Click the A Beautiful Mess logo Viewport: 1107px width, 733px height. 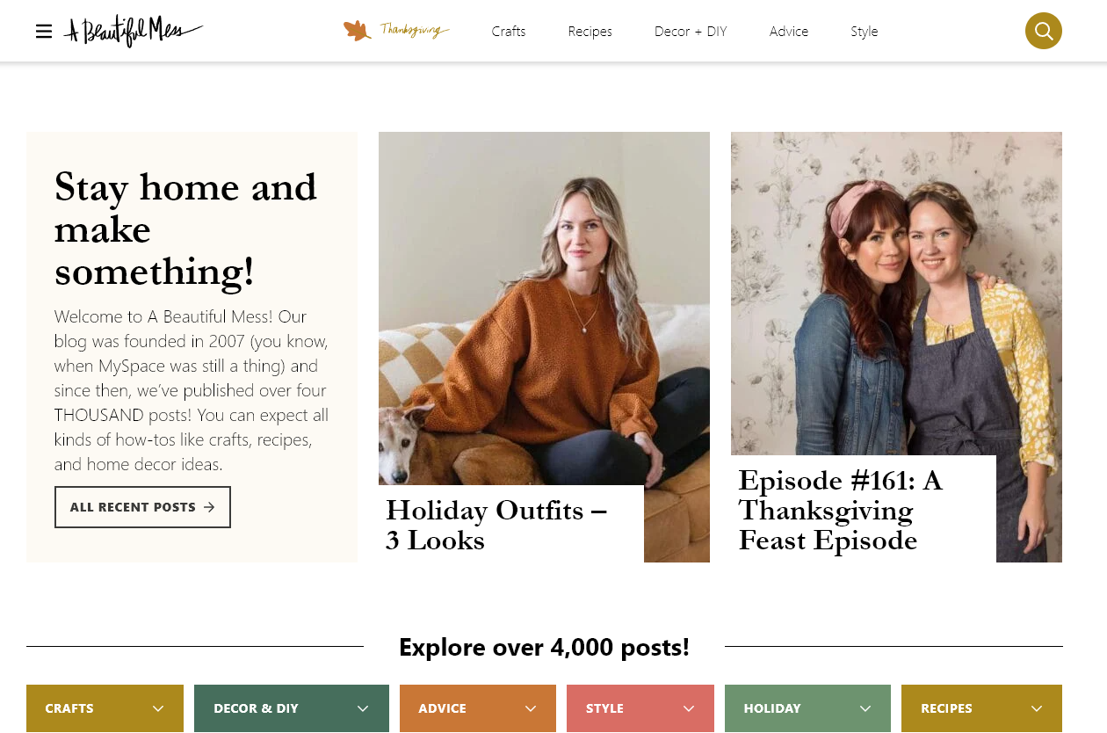point(134,30)
